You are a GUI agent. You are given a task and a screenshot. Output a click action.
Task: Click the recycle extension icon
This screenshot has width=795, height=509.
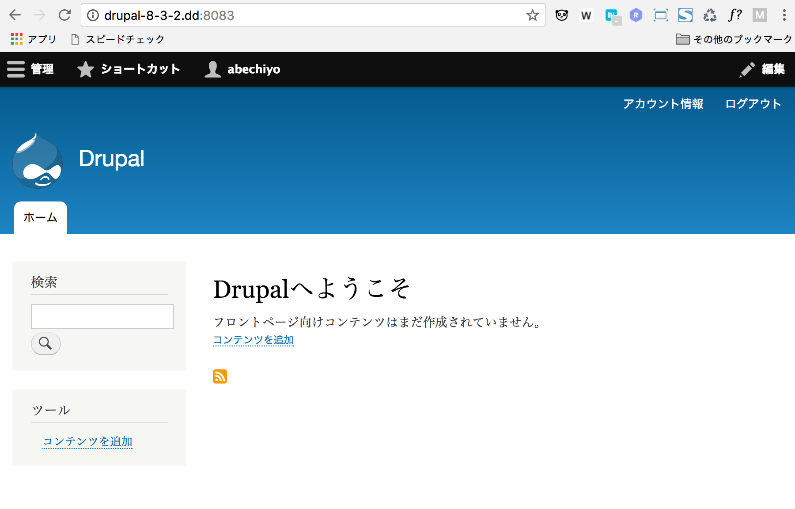[710, 15]
